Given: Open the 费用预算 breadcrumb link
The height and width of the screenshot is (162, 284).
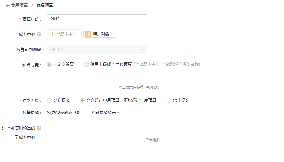Looking at the screenshot, I should 19,6.
